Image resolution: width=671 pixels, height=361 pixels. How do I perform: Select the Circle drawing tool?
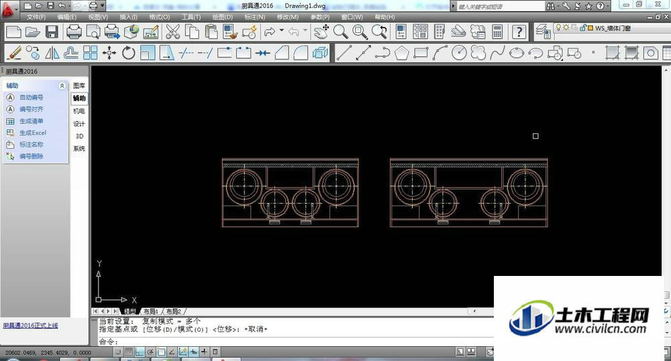coord(459,53)
